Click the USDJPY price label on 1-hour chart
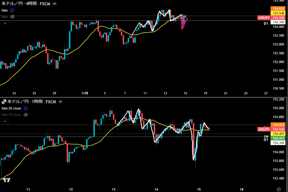The height and width of the screenshot is (192, 288). (x=264, y=129)
